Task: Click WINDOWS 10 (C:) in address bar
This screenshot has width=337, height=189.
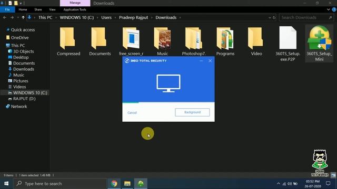Action: (x=77, y=17)
